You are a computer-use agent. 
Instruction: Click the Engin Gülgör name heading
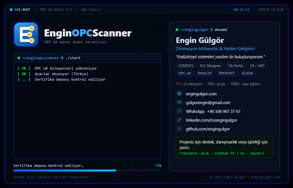click(x=200, y=40)
